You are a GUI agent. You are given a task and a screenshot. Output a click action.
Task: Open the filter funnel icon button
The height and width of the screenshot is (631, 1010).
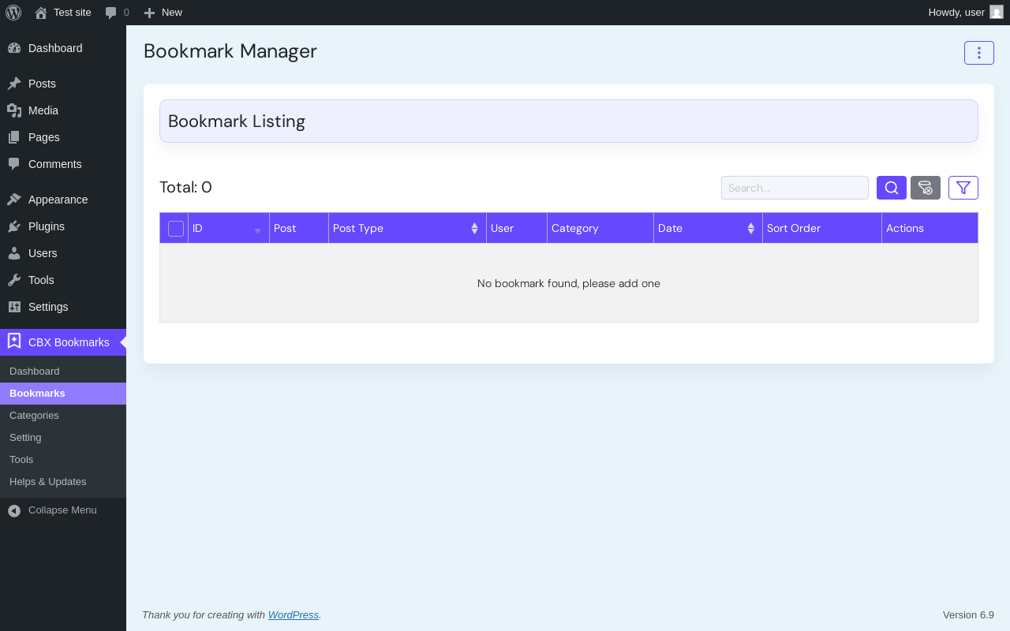click(963, 188)
